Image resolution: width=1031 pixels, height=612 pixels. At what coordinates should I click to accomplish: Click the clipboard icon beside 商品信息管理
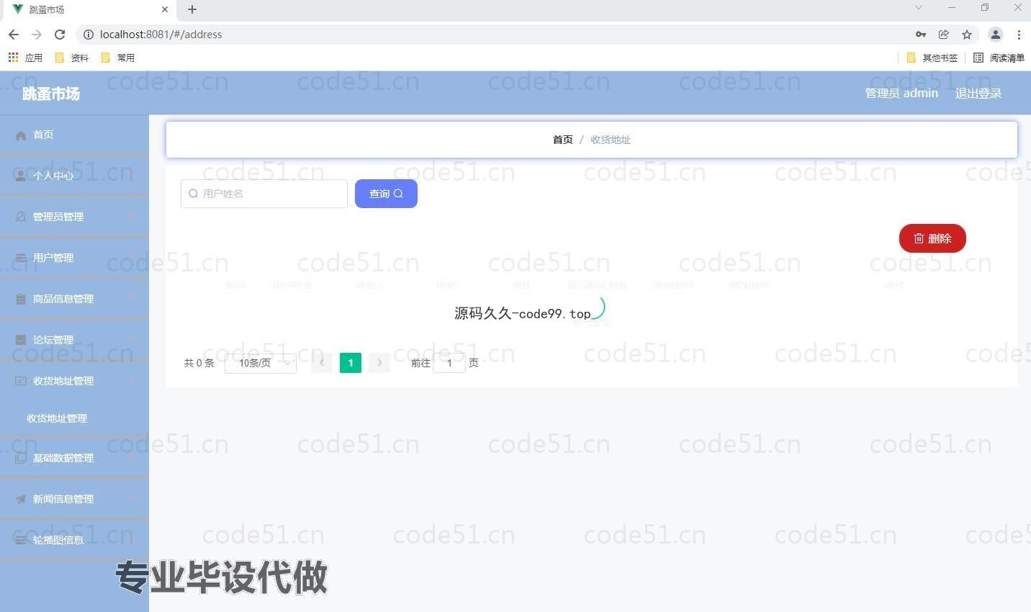[x=21, y=299]
